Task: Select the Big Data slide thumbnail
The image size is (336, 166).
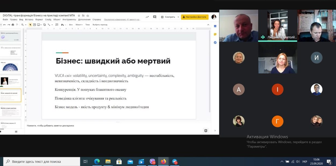Action: point(11,111)
